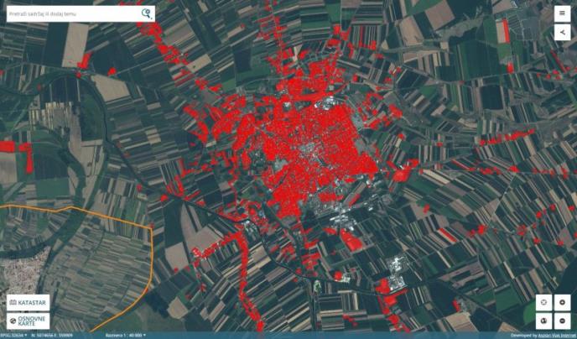Click the red parcel at far left map edge
Viewport: 577px width, 339px height.
(8, 147)
